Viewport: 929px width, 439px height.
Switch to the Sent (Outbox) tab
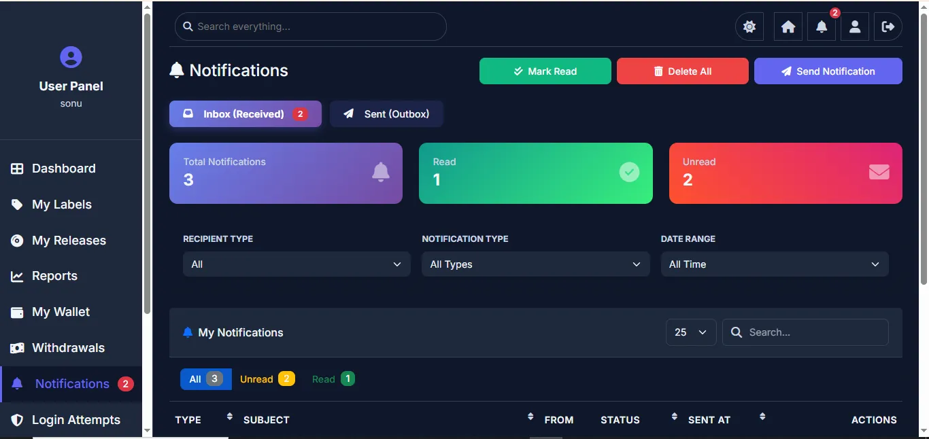click(x=386, y=114)
